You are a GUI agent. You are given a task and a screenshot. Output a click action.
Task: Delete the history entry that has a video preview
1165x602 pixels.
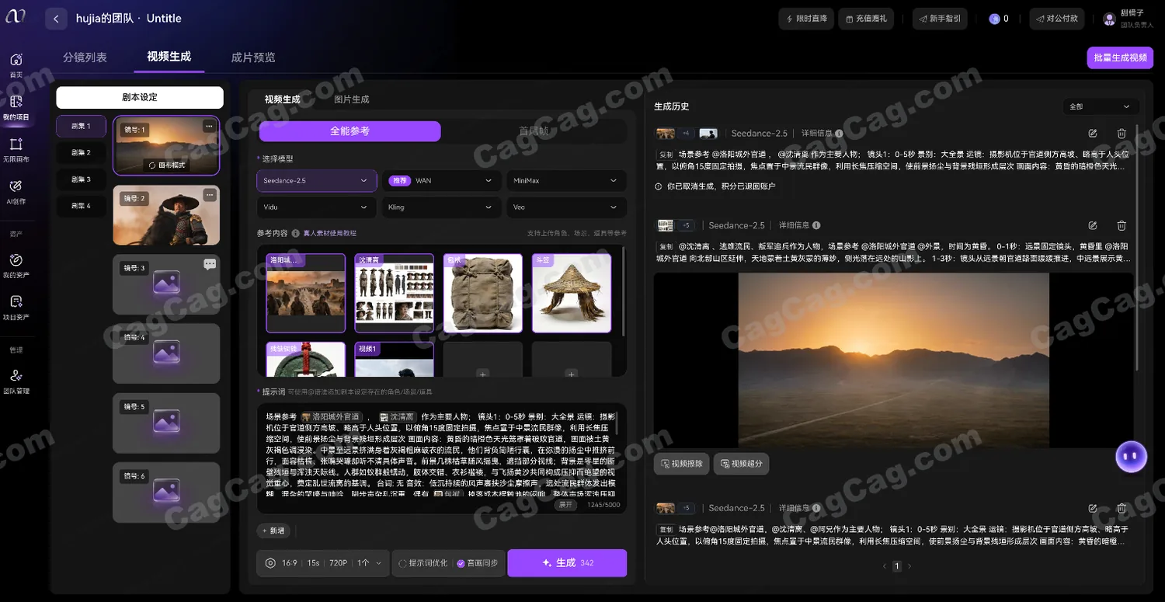(1122, 225)
